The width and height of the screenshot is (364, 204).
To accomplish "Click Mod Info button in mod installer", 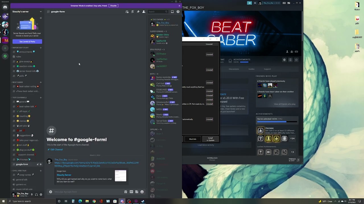I will [193, 139].
